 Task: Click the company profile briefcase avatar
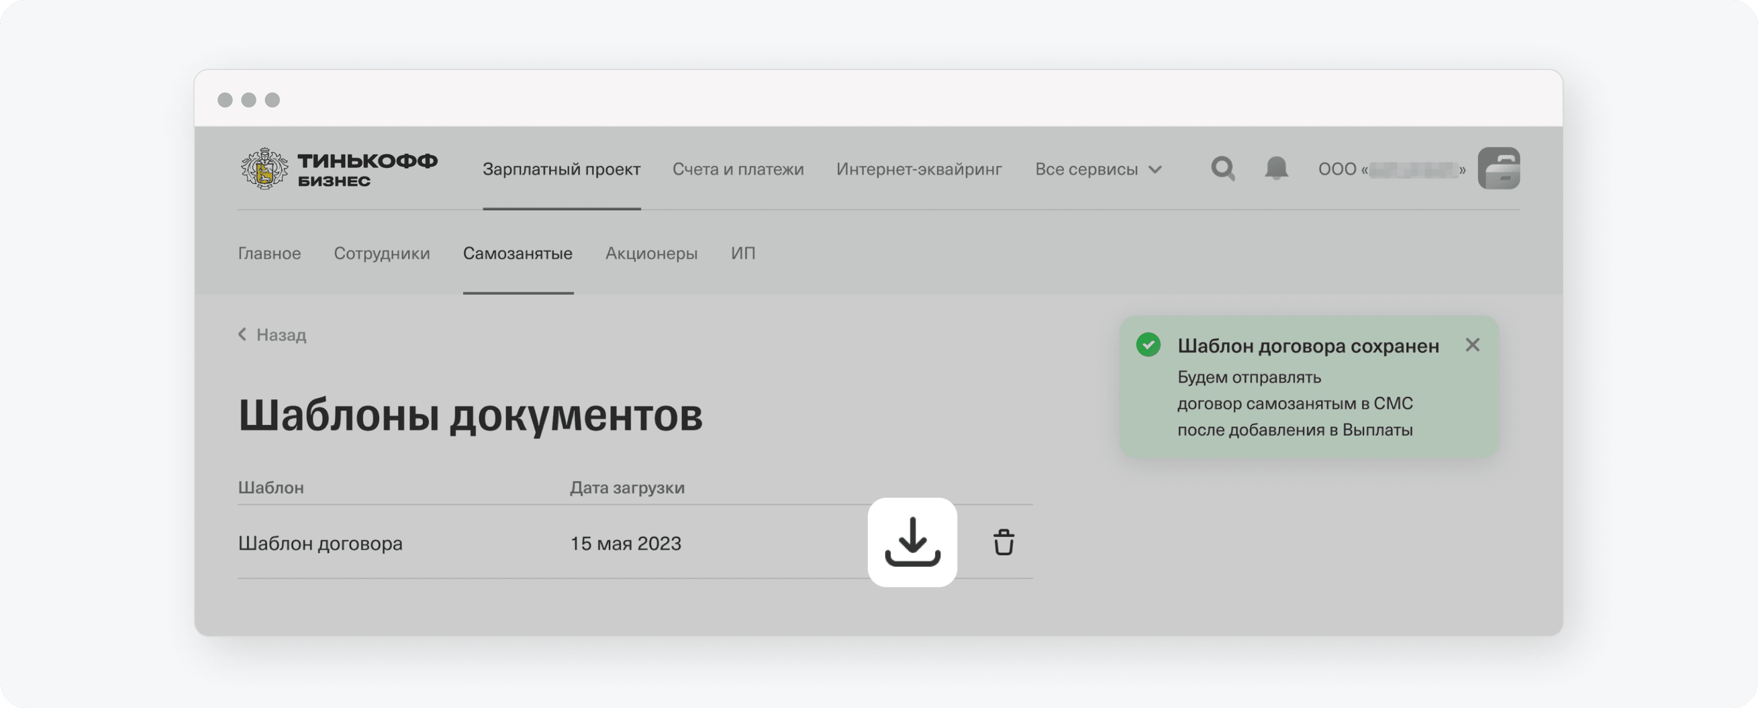pos(1499,168)
